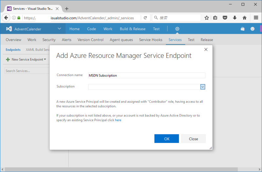
Task: Switch to the Version Control tab
Action: (x=91, y=40)
